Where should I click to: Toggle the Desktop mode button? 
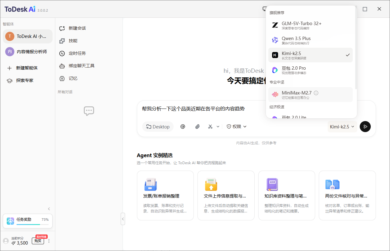coord(158,127)
